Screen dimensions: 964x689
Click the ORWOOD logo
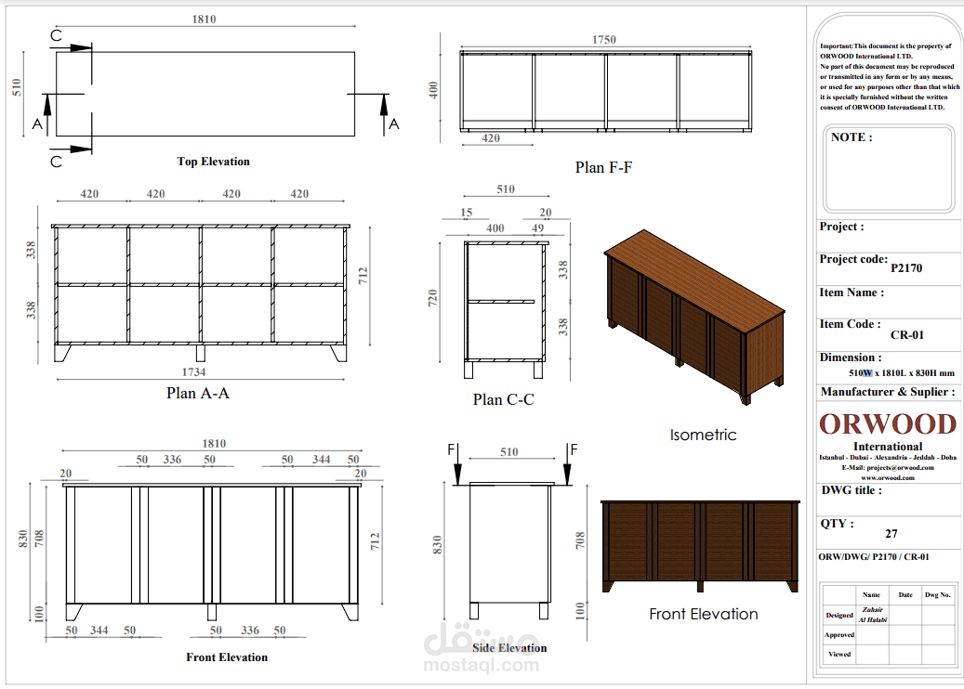pos(888,423)
